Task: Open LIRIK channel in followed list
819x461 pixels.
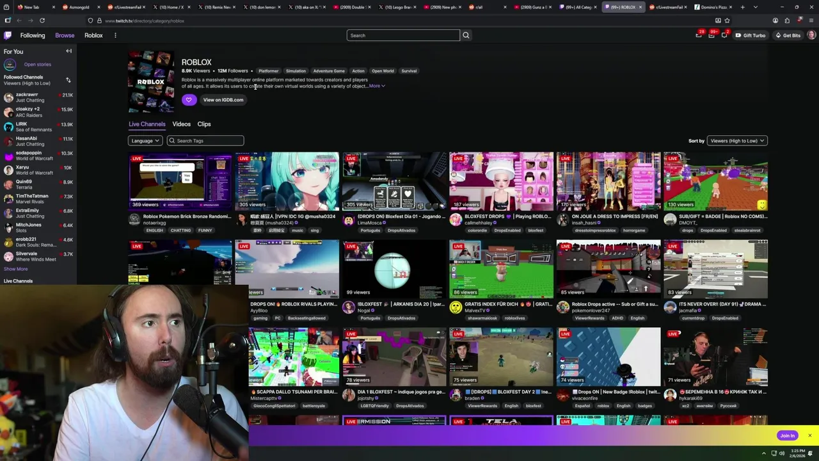Action: (x=38, y=126)
